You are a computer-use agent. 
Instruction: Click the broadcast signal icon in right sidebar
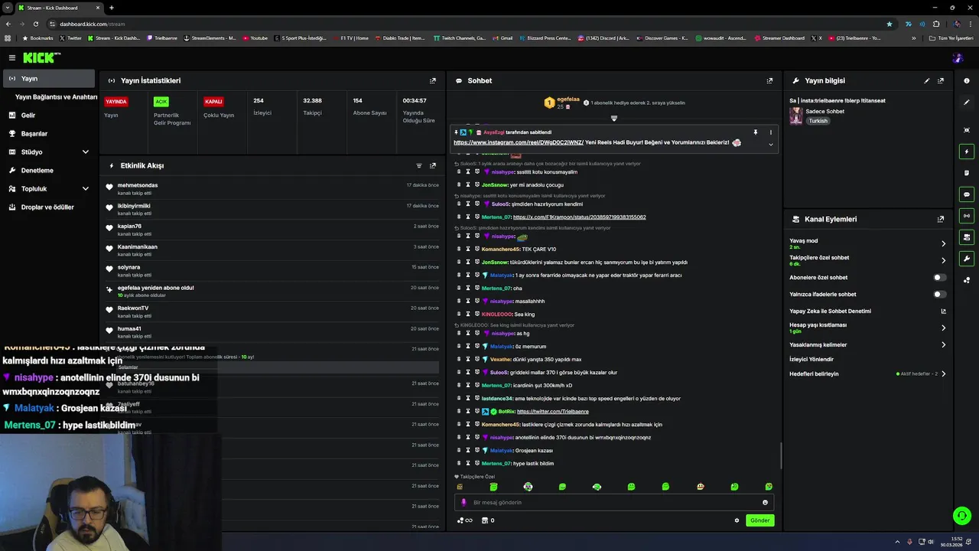tap(967, 216)
